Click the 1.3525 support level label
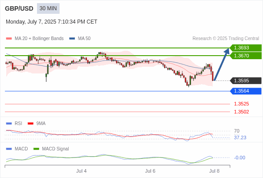 [x=241, y=104]
